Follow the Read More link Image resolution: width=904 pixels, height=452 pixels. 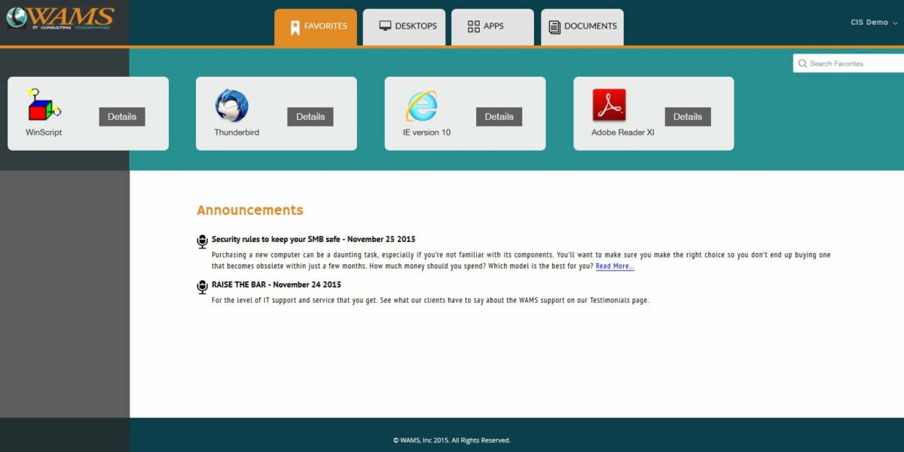[x=615, y=266]
